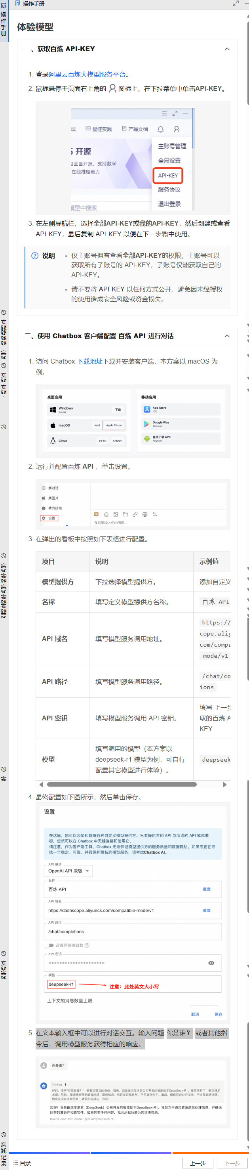Click the sidebar top 操作手册 book icon

click(4, 6)
